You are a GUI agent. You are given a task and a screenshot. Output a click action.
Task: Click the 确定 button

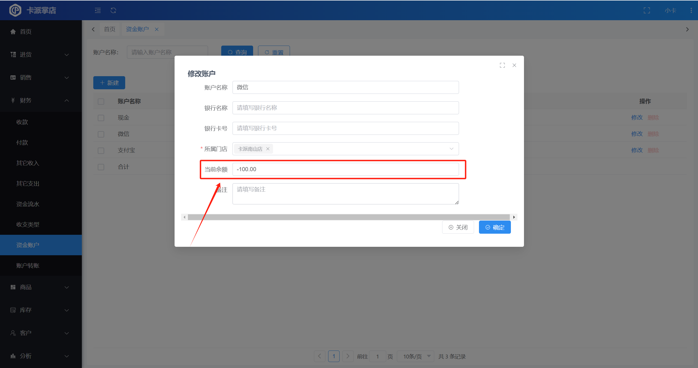point(495,227)
